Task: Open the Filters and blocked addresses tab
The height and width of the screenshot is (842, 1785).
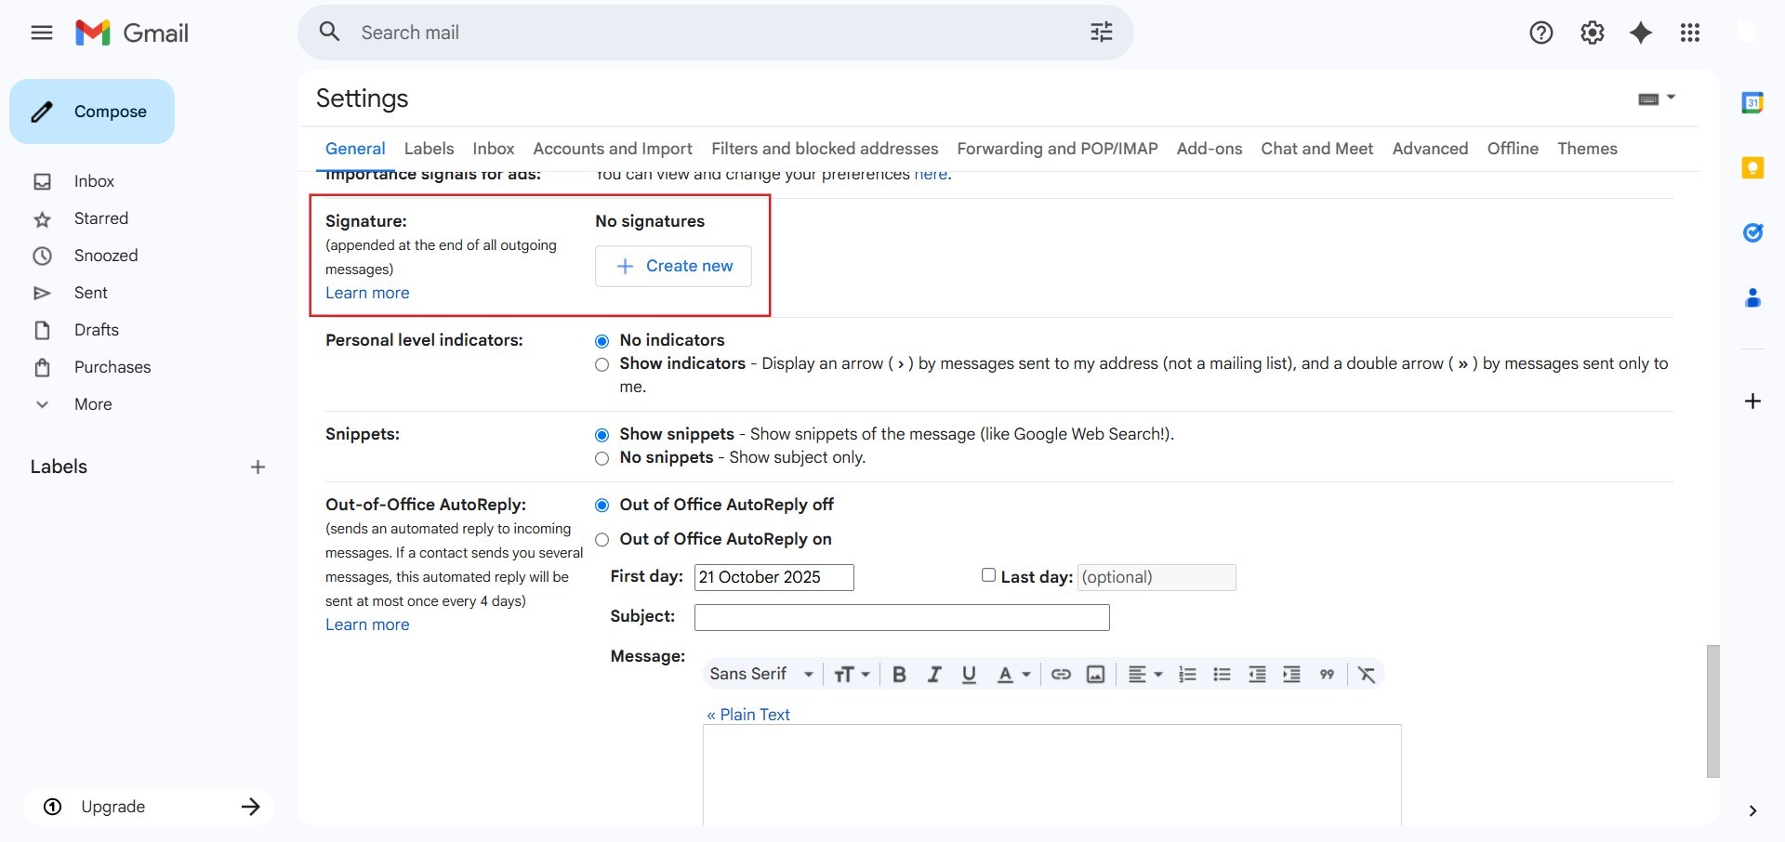Action: [x=824, y=149]
